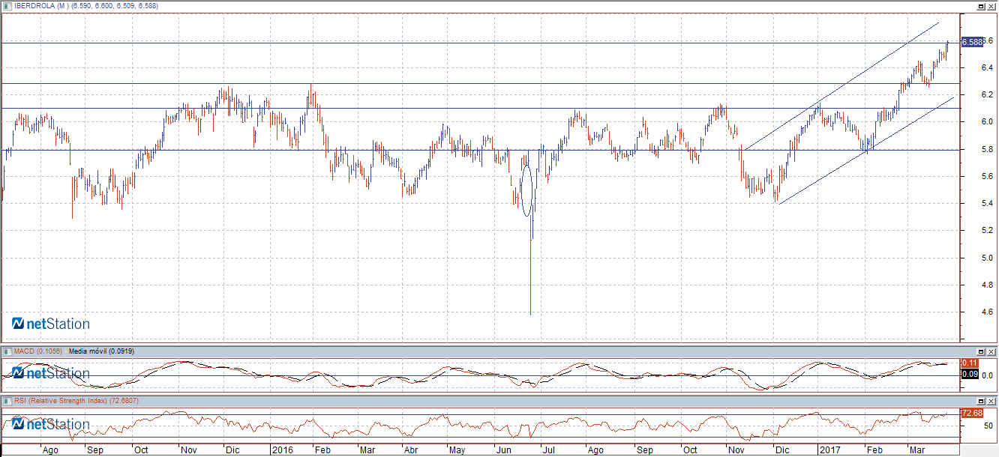Click the 2017 label on the time axis
Screen dimensions: 999x457
point(829,450)
